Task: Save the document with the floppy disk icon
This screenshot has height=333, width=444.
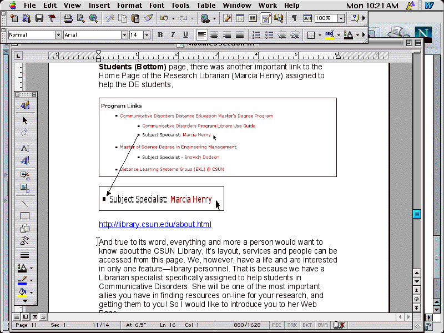Action: (x=39, y=18)
